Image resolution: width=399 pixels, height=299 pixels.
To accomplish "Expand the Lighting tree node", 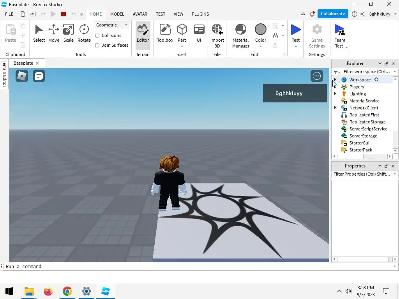I will click(335, 93).
